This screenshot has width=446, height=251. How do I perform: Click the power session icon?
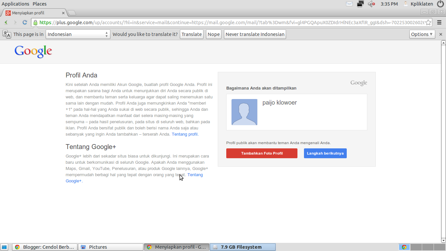point(440,4)
